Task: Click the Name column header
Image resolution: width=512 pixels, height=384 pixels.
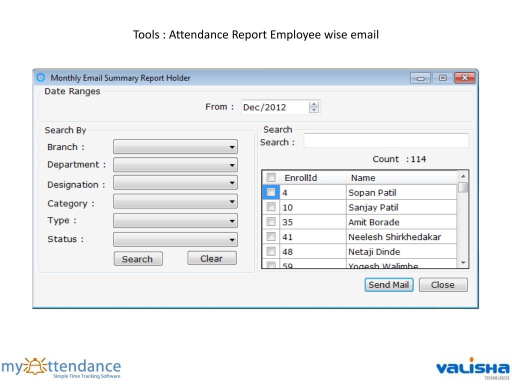Action: tap(400, 177)
